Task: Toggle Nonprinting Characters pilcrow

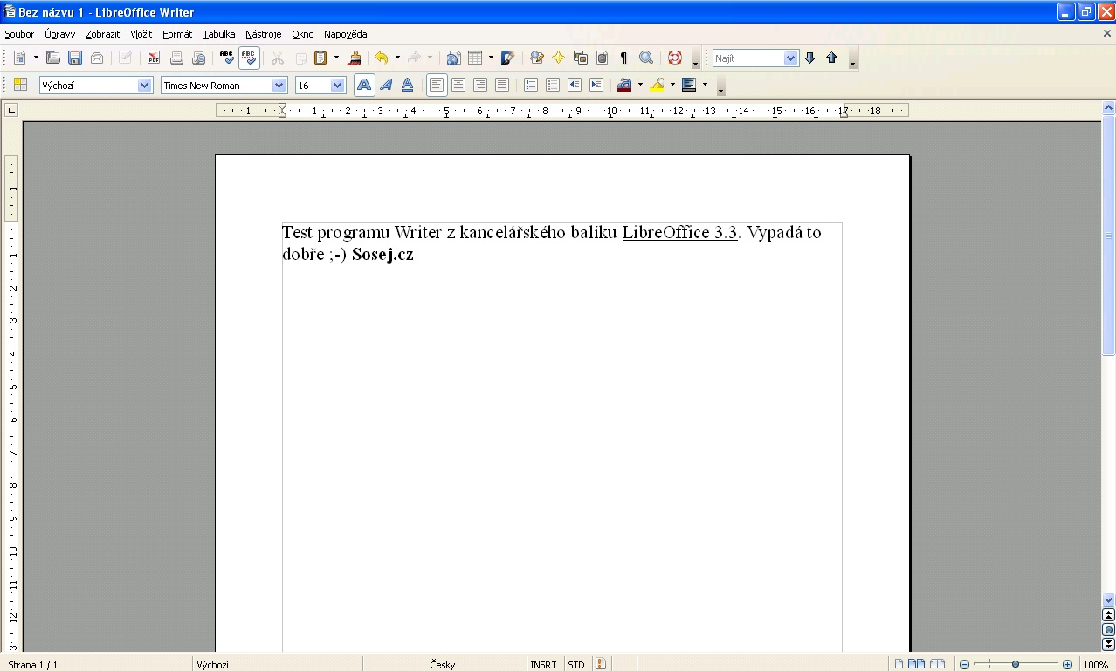Action: coord(623,58)
